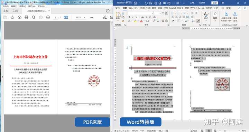Image resolution: width=249 pixels, height=132 pixels.
Task: Click the 登录 sign-in button in Word
Action: click(215, 3)
